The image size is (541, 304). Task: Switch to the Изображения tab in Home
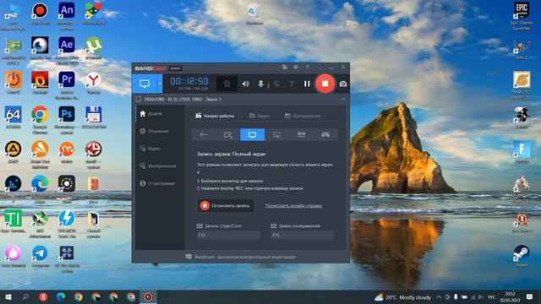(x=303, y=116)
